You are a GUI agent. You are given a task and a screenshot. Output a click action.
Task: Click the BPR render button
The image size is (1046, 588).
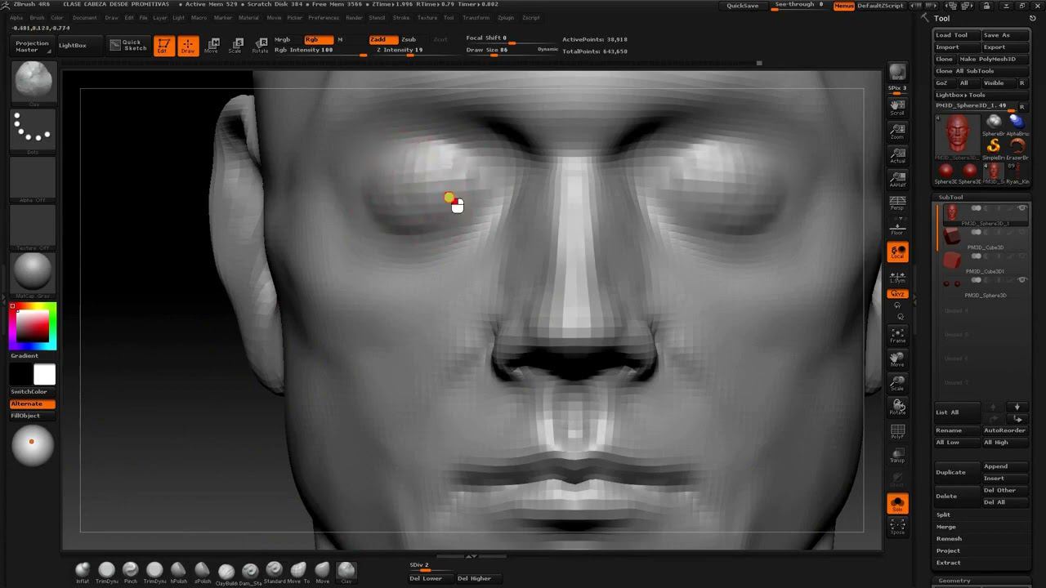coord(897,73)
